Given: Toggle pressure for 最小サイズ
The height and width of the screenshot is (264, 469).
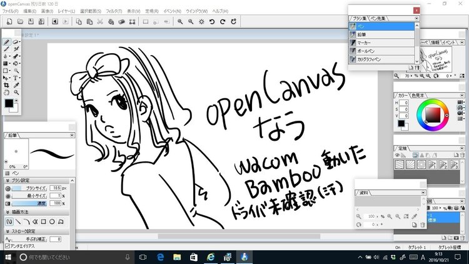Looking at the screenshot, I should 8,196.
